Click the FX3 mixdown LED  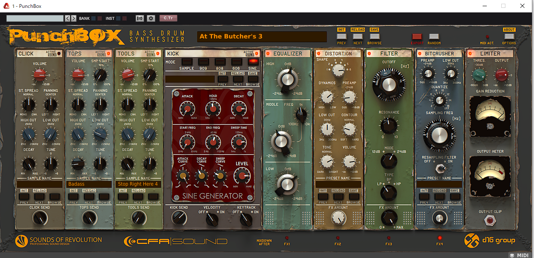click(389, 238)
